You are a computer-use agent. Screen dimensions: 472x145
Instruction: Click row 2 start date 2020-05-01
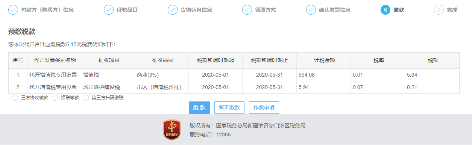216,87
